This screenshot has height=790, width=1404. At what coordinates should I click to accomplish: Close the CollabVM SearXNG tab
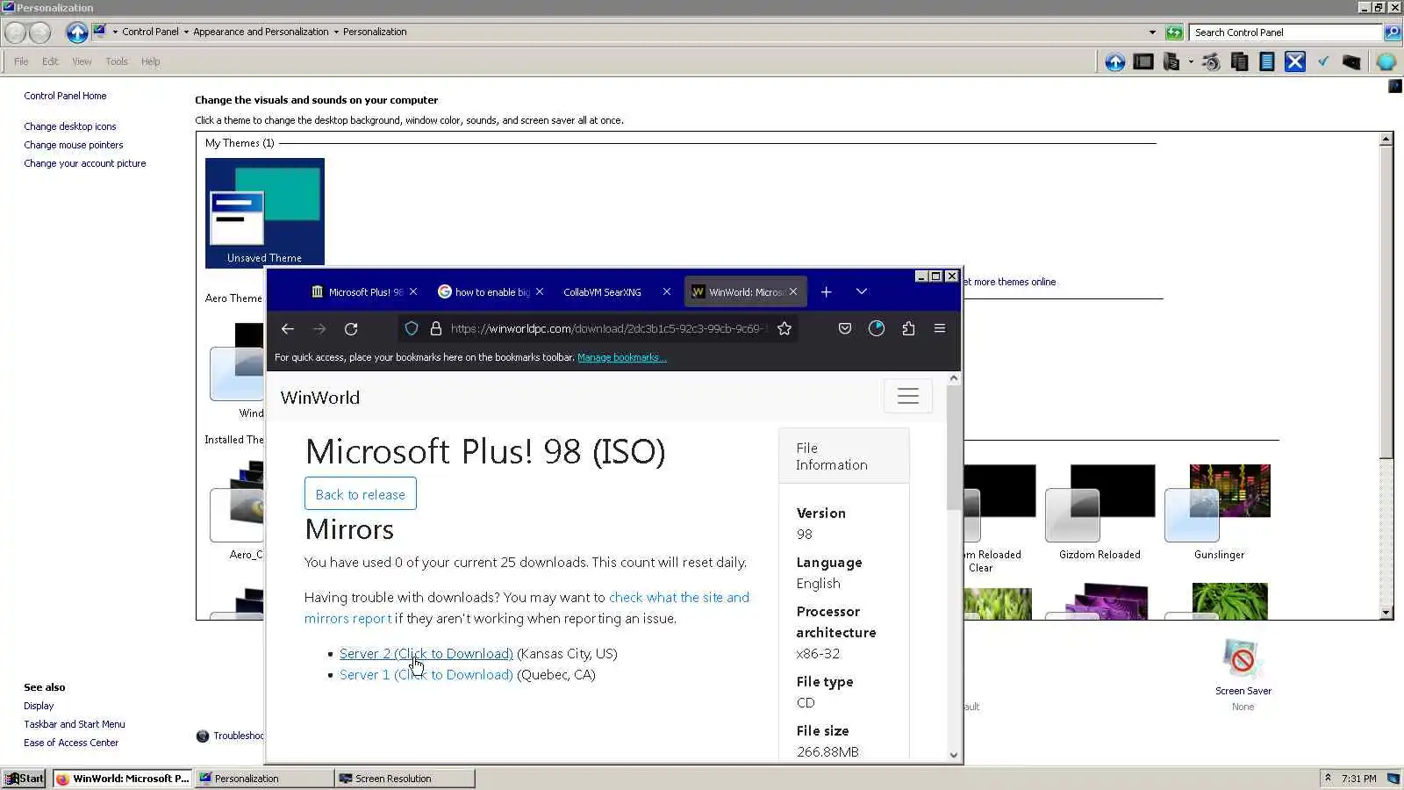667,291
